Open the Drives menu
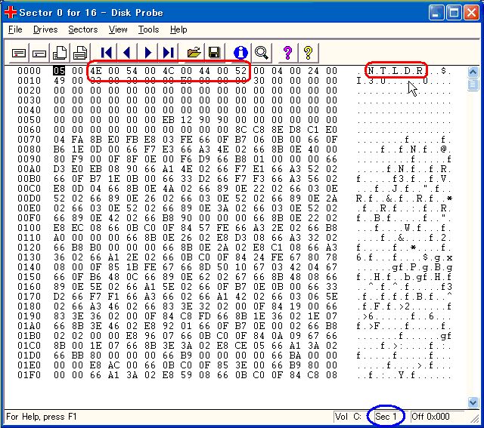This screenshot has height=428, width=484. point(45,29)
